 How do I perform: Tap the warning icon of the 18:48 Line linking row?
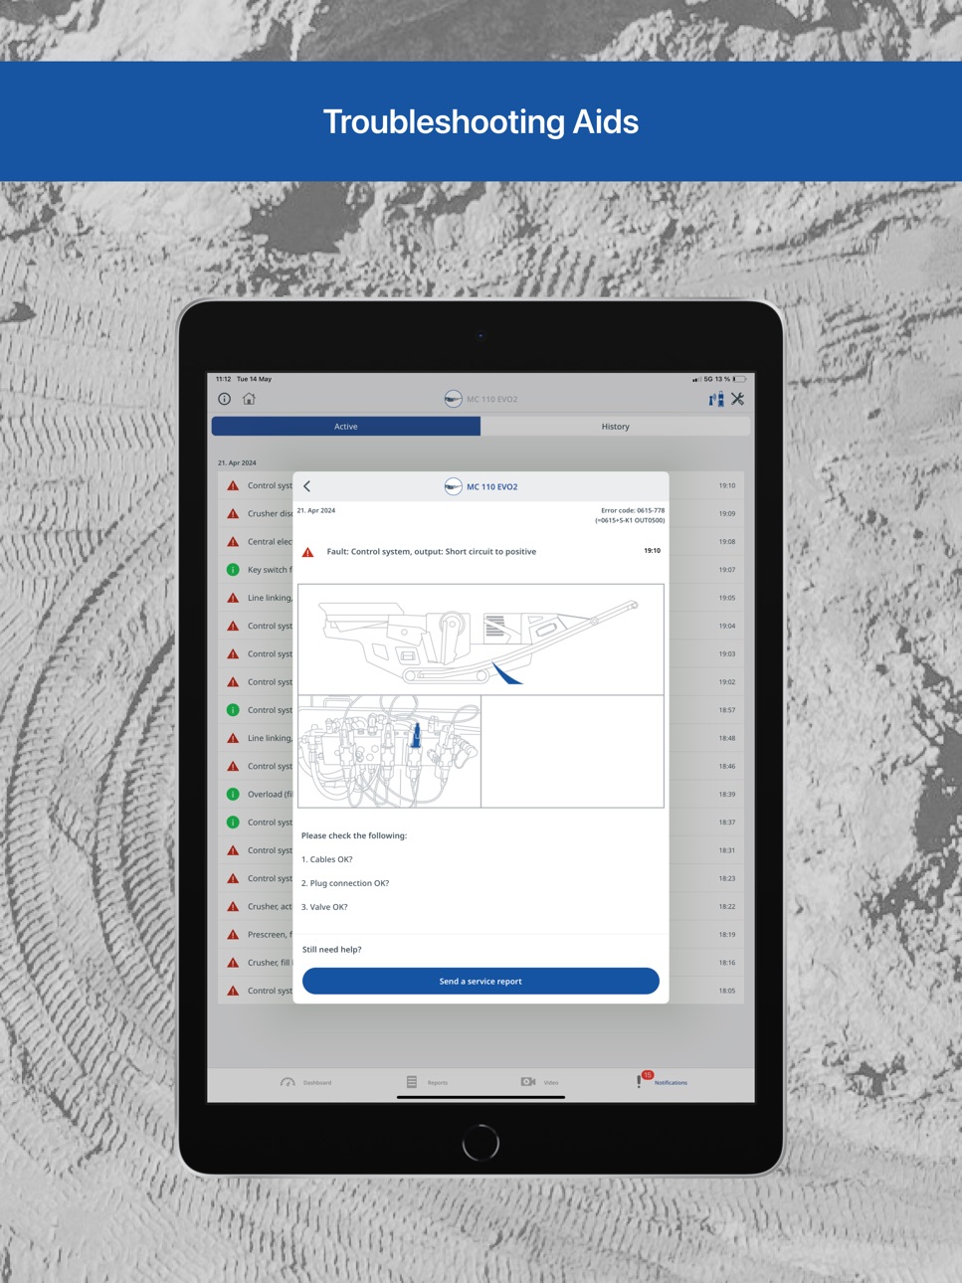point(233,738)
